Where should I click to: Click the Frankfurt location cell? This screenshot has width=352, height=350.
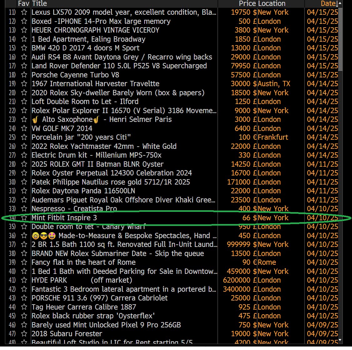click(273, 137)
